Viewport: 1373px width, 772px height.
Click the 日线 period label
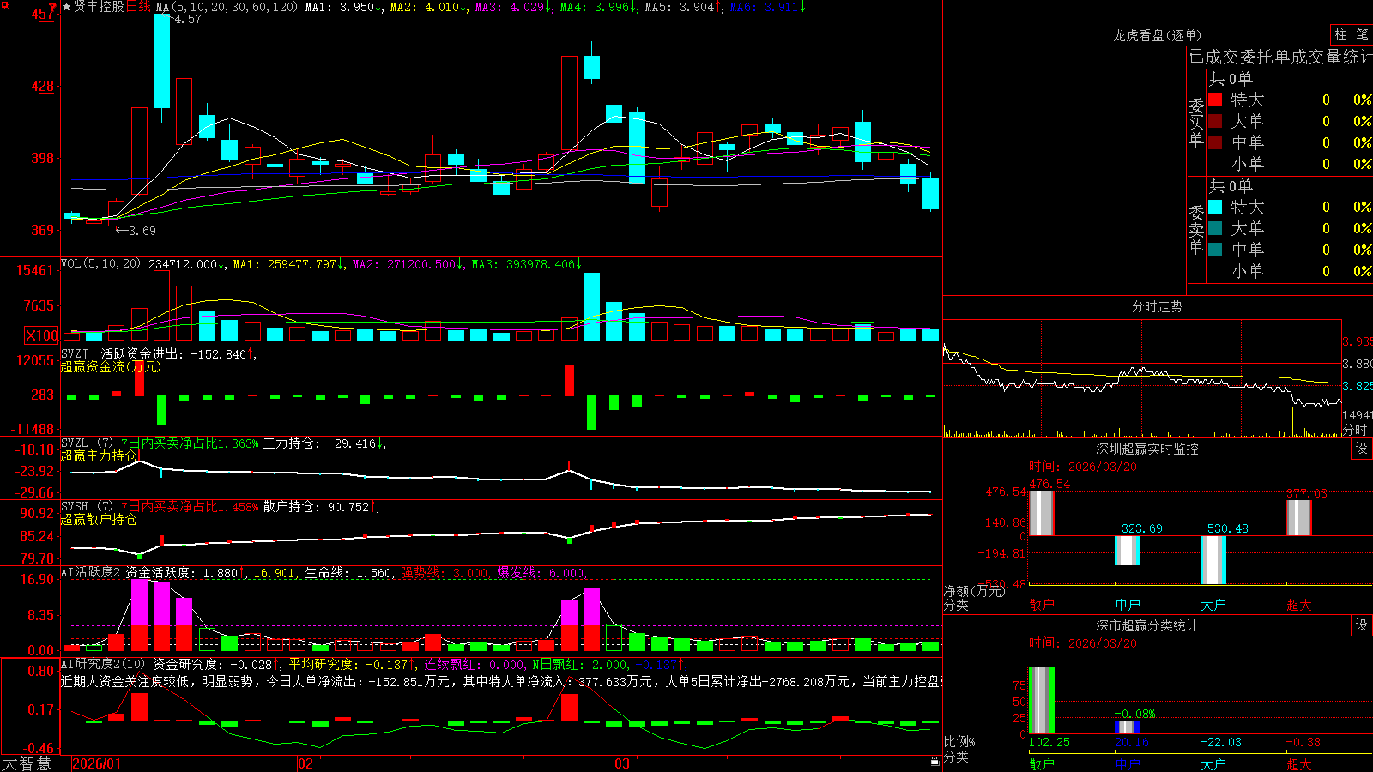coord(138,7)
